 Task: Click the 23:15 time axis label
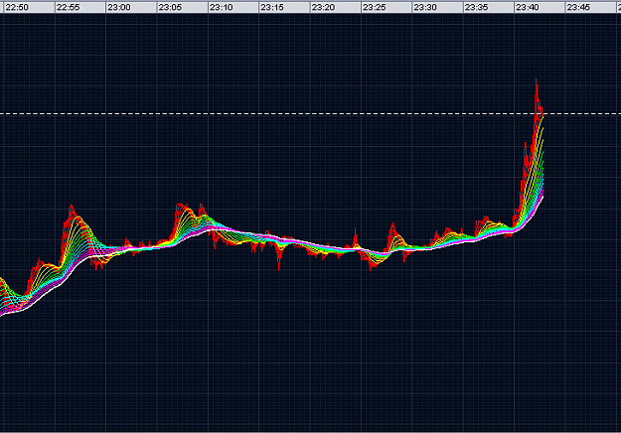point(272,8)
